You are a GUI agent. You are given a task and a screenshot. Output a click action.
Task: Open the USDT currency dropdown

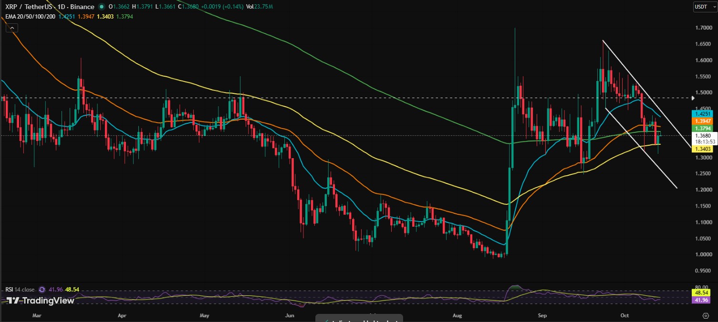[x=705, y=7]
